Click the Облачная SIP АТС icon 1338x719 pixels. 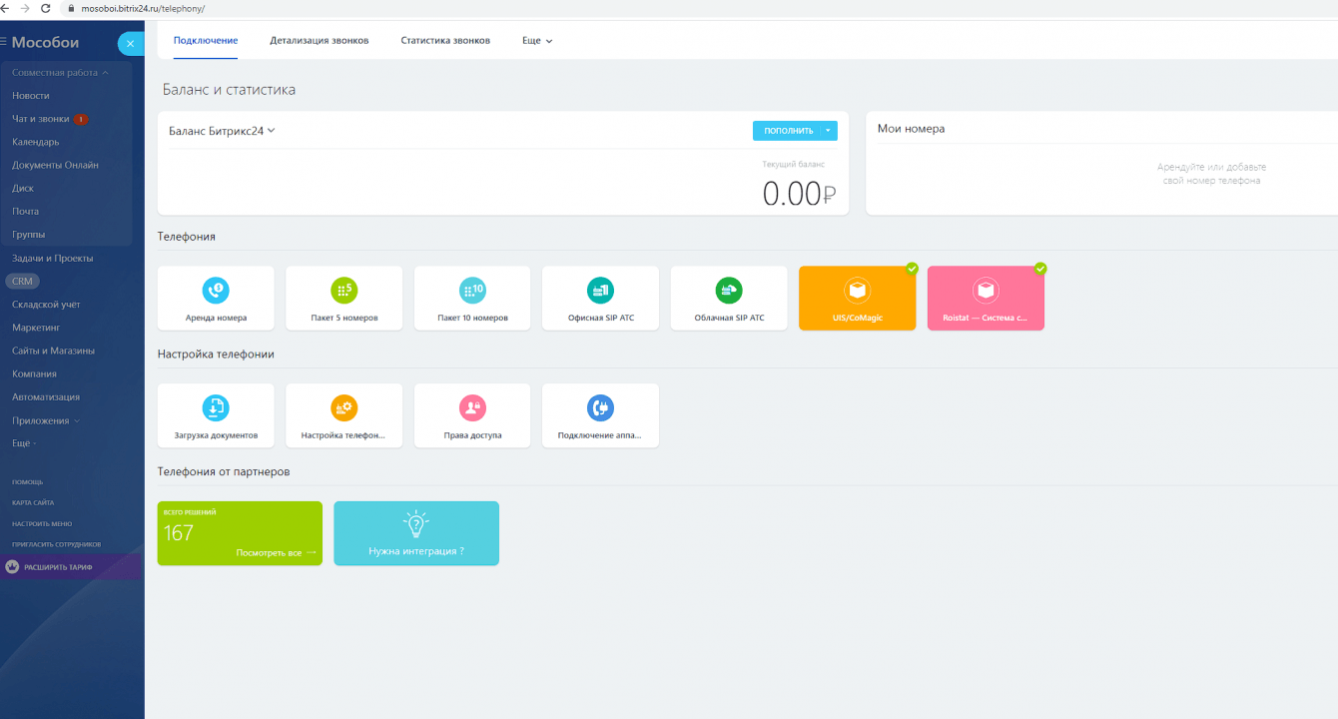point(729,290)
